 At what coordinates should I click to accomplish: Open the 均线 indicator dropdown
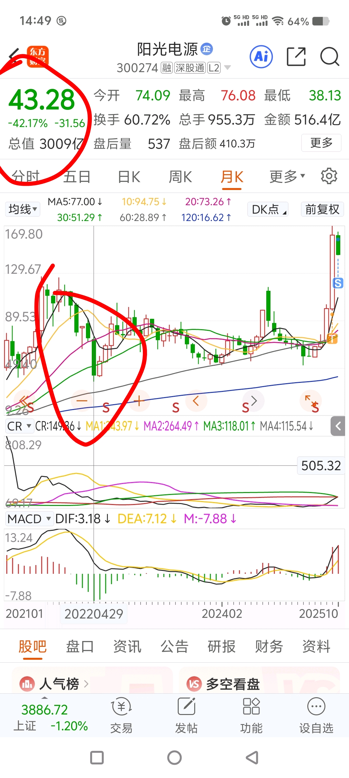[x=23, y=209]
